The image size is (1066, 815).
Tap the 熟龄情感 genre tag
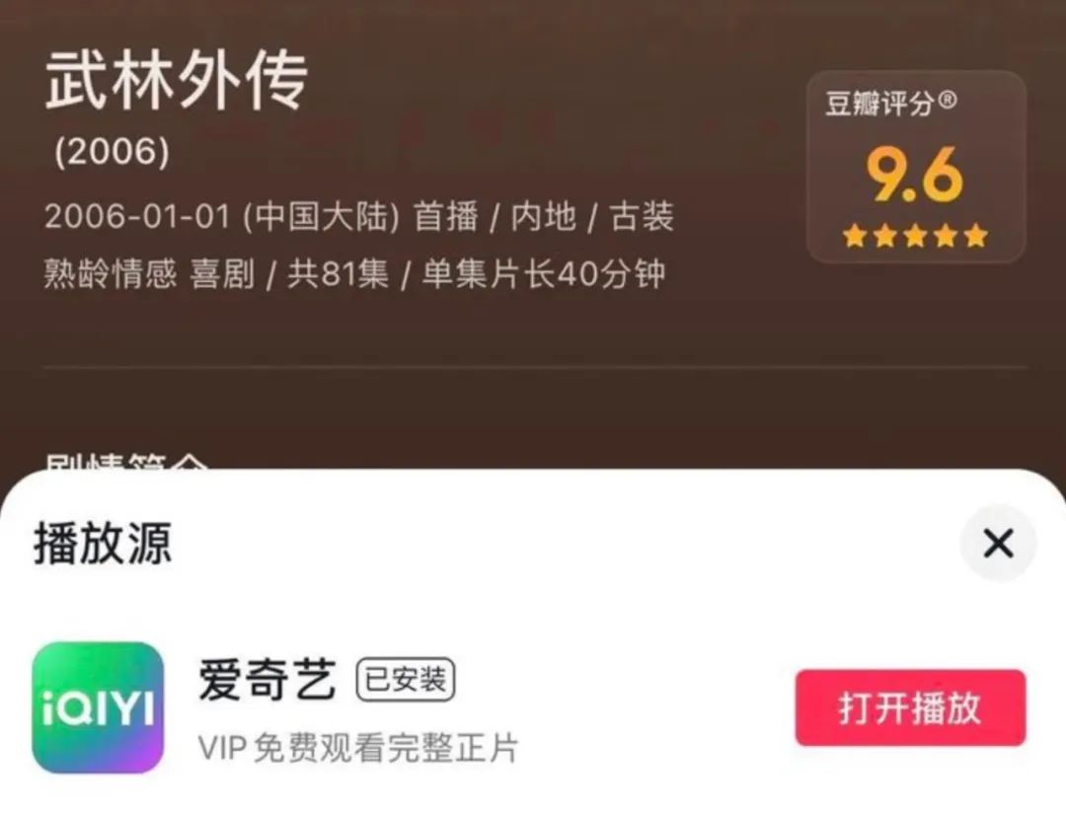[x=111, y=274]
